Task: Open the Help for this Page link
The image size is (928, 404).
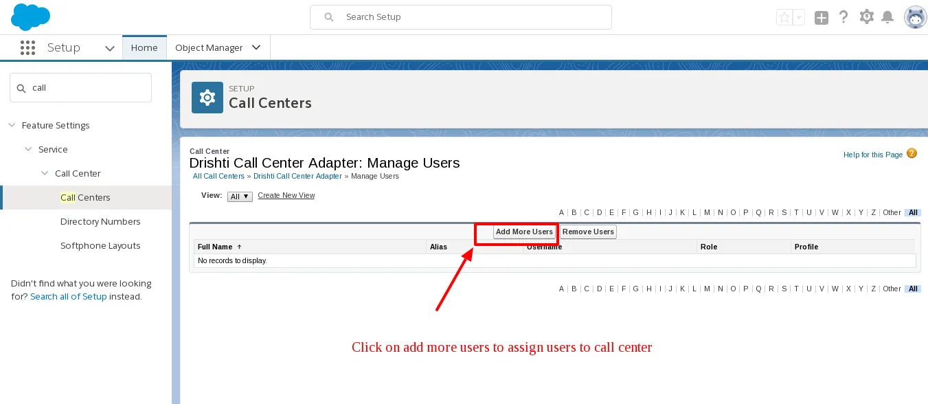Action: pyautogui.click(x=873, y=155)
